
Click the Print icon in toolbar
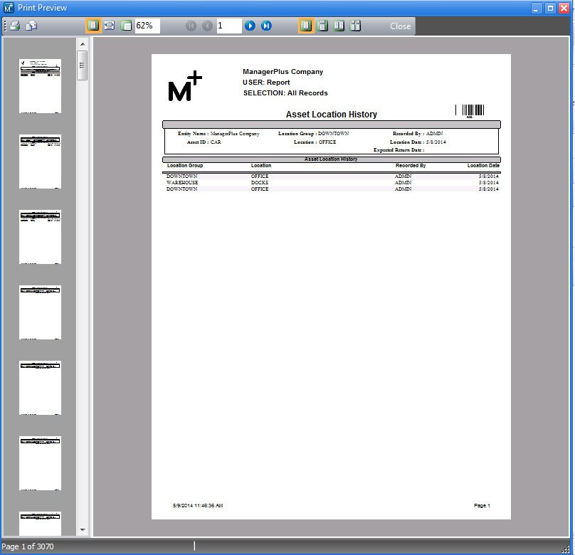[x=14, y=26]
